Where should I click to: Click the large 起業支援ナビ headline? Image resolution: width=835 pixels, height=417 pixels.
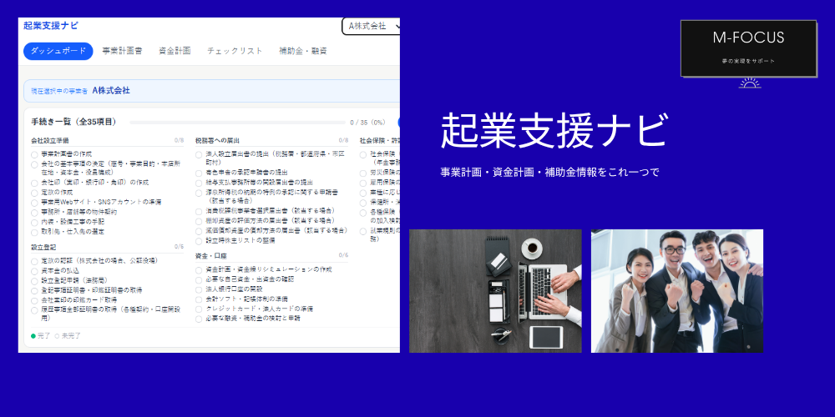point(554,130)
